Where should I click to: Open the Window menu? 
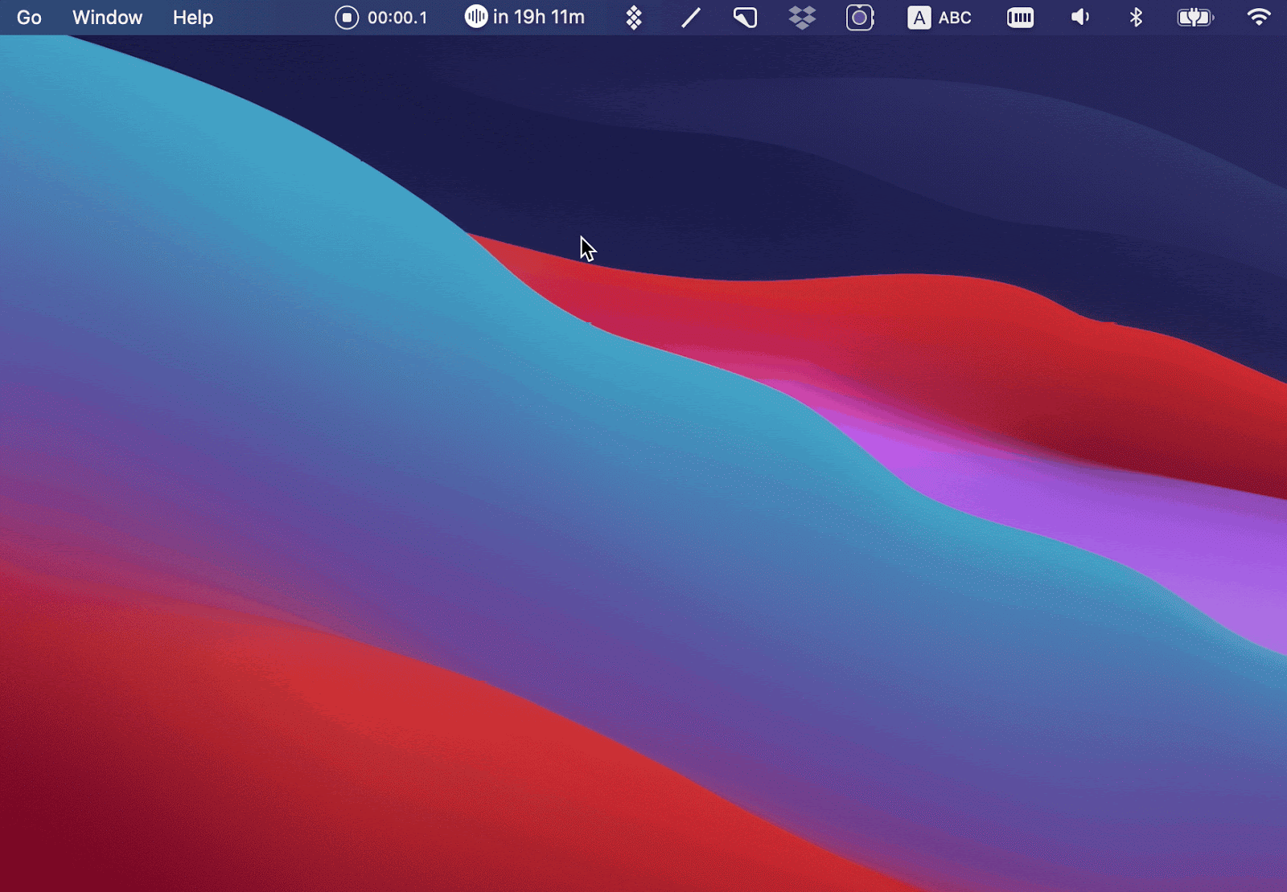coord(107,17)
